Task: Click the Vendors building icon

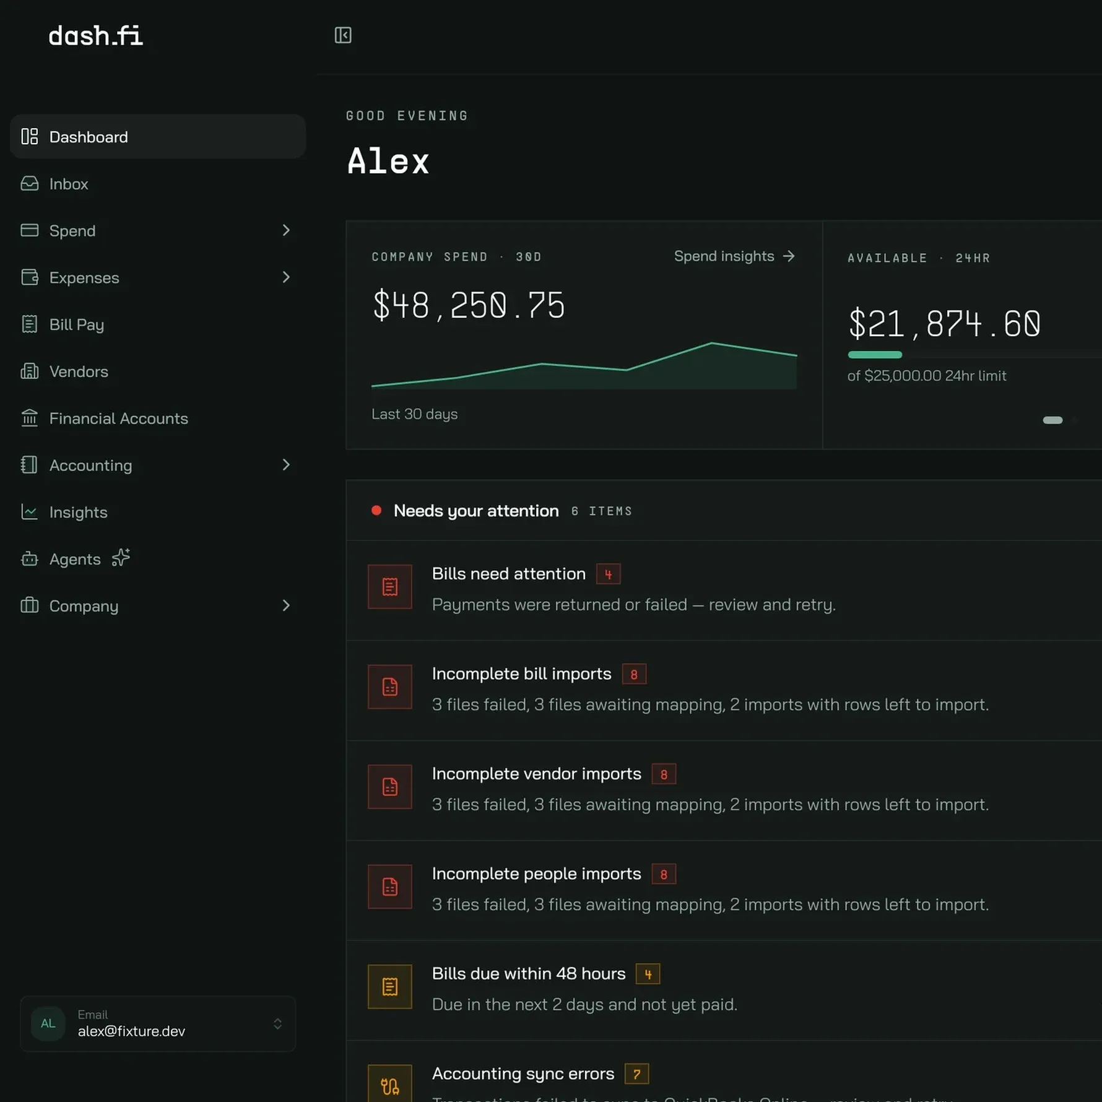Action: tap(30, 371)
